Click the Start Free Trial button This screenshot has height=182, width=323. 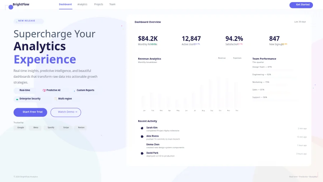coord(30,112)
